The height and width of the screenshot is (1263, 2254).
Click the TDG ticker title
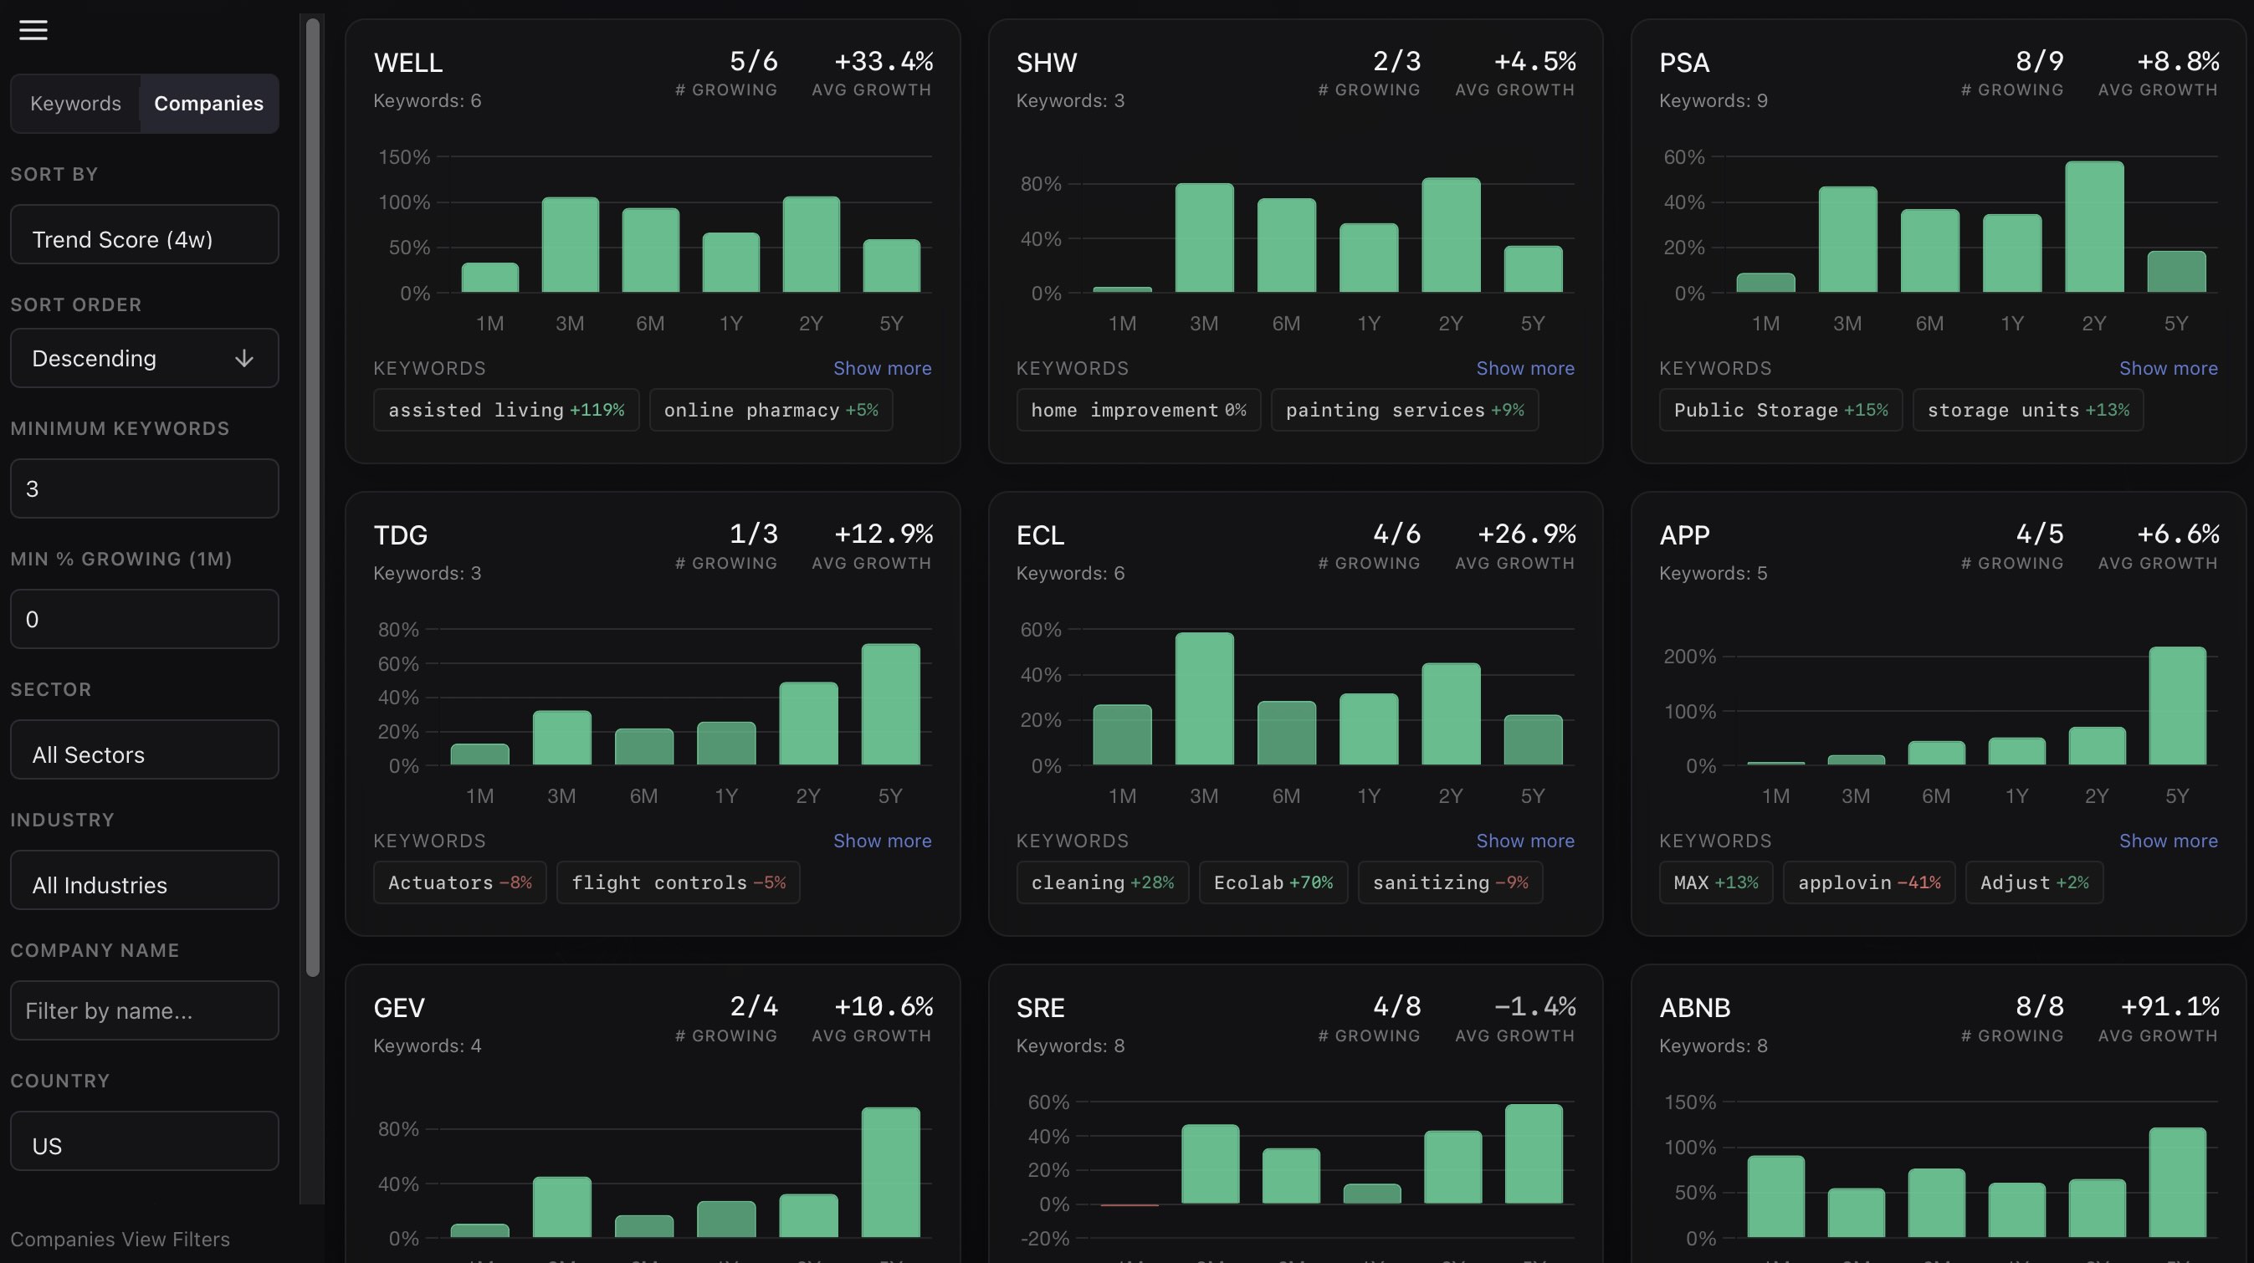click(x=400, y=535)
